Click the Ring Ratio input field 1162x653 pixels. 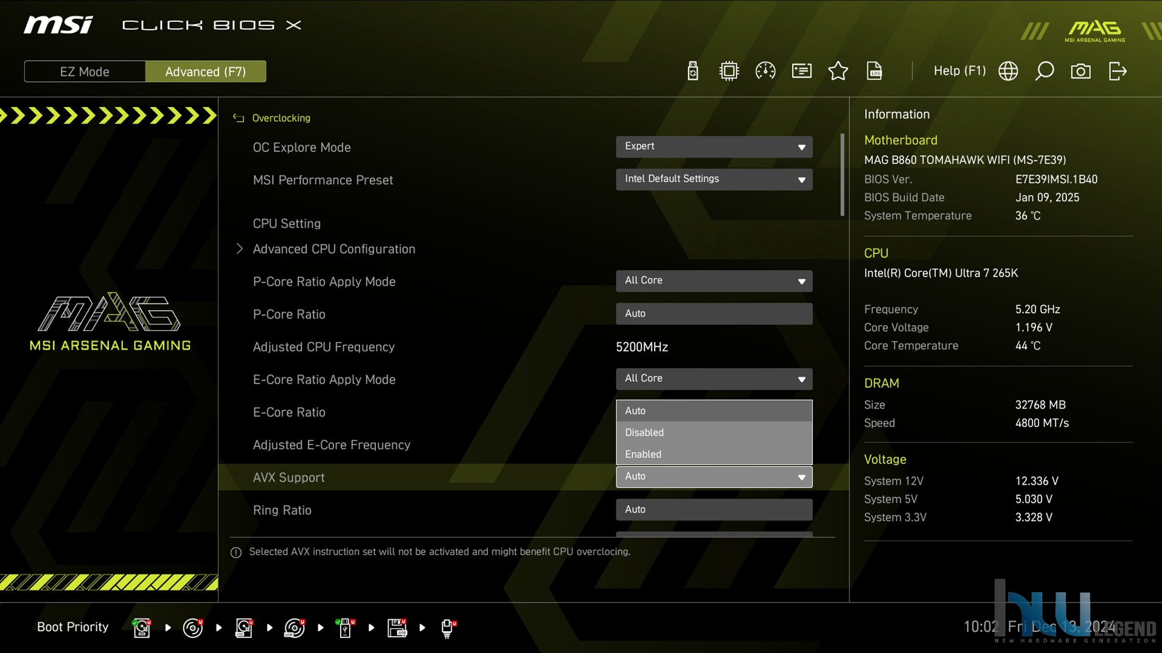point(714,510)
